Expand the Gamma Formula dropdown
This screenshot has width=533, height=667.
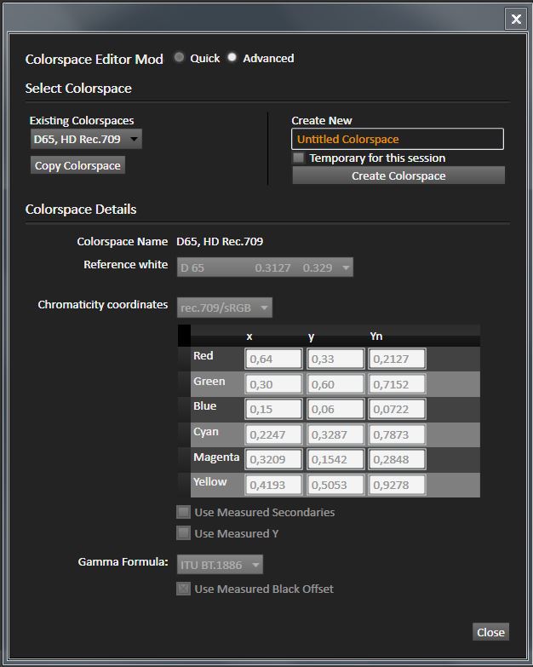220,564
